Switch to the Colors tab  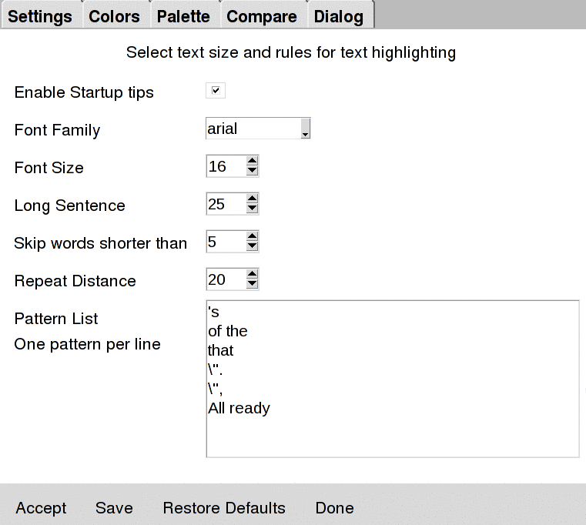click(x=115, y=16)
